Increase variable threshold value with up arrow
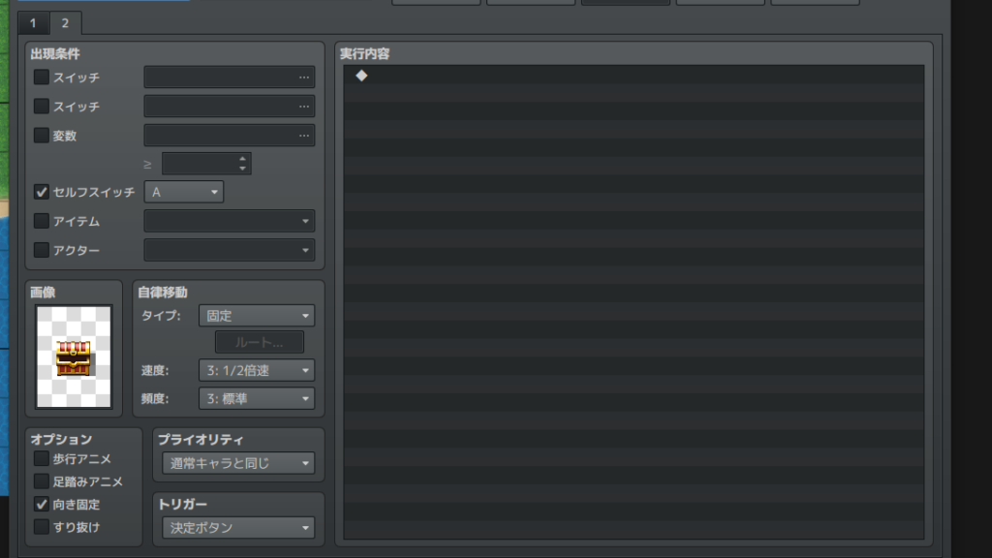Image resolution: width=992 pixels, height=558 pixels. point(242,158)
